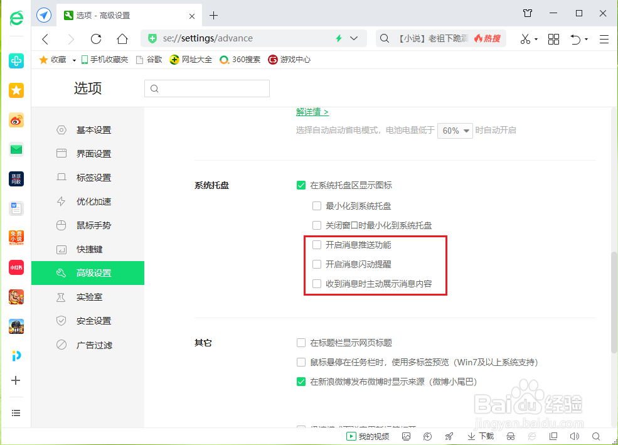Screen dimensions: 618x445
Task: Open the mail icon in the sidebar
Action: tap(16, 149)
